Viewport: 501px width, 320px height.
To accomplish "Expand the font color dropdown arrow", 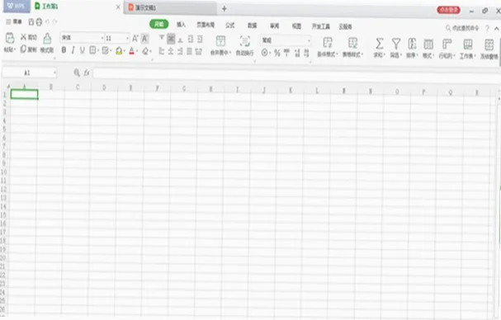I will click(137, 51).
